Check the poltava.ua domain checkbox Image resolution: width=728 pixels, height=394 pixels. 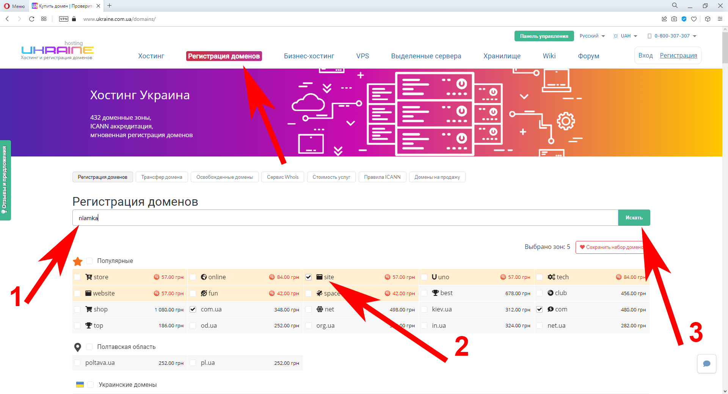tap(77, 363)
